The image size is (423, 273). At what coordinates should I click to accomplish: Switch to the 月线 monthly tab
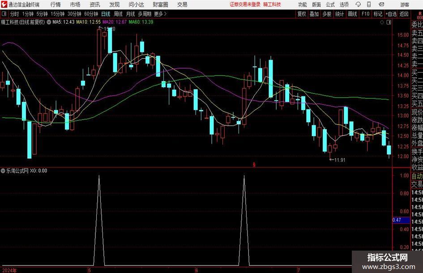point(131,14)
